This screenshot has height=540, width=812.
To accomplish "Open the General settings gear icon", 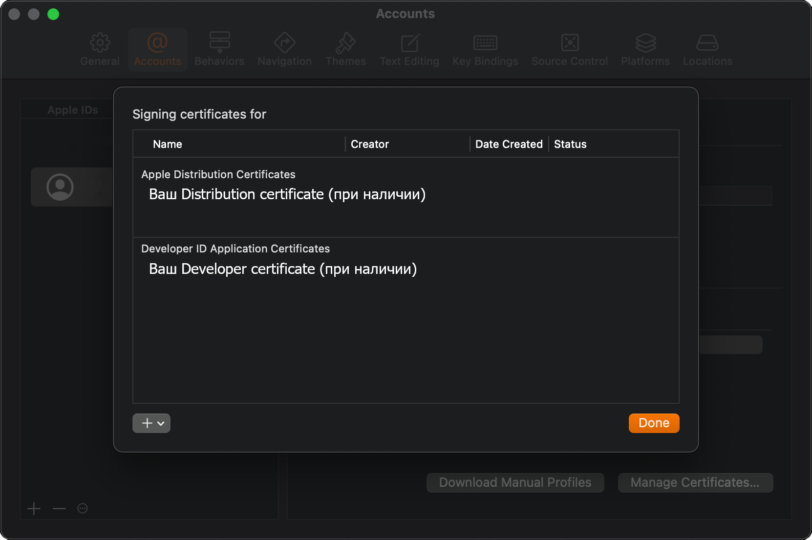I will [x=100, y=43].
